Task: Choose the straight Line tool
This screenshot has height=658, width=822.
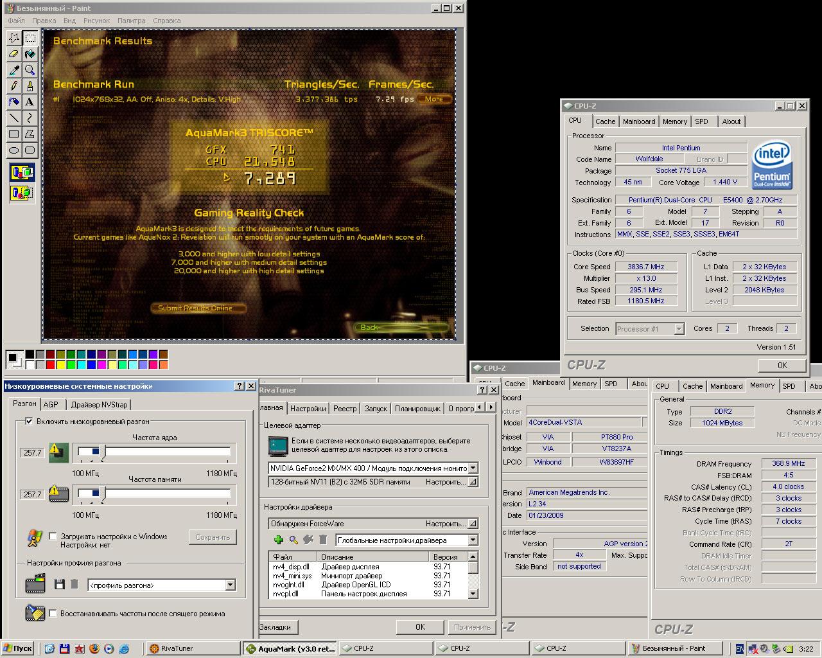Action: 13,118
